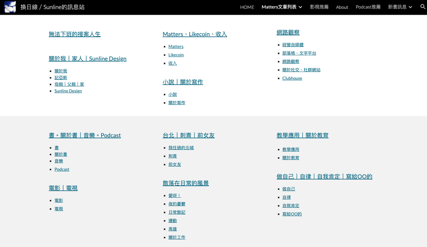
Task: Open the Clubhouse link
Action: (x=292, y=78)
